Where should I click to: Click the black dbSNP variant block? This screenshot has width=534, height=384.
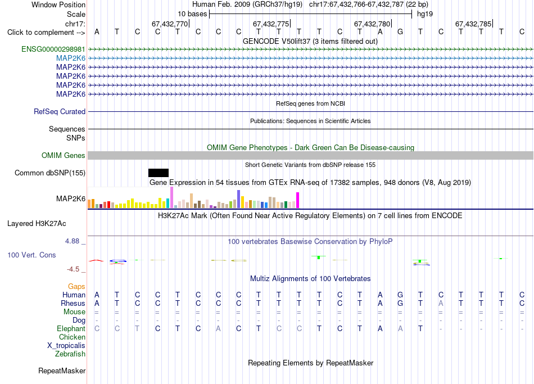159,173
